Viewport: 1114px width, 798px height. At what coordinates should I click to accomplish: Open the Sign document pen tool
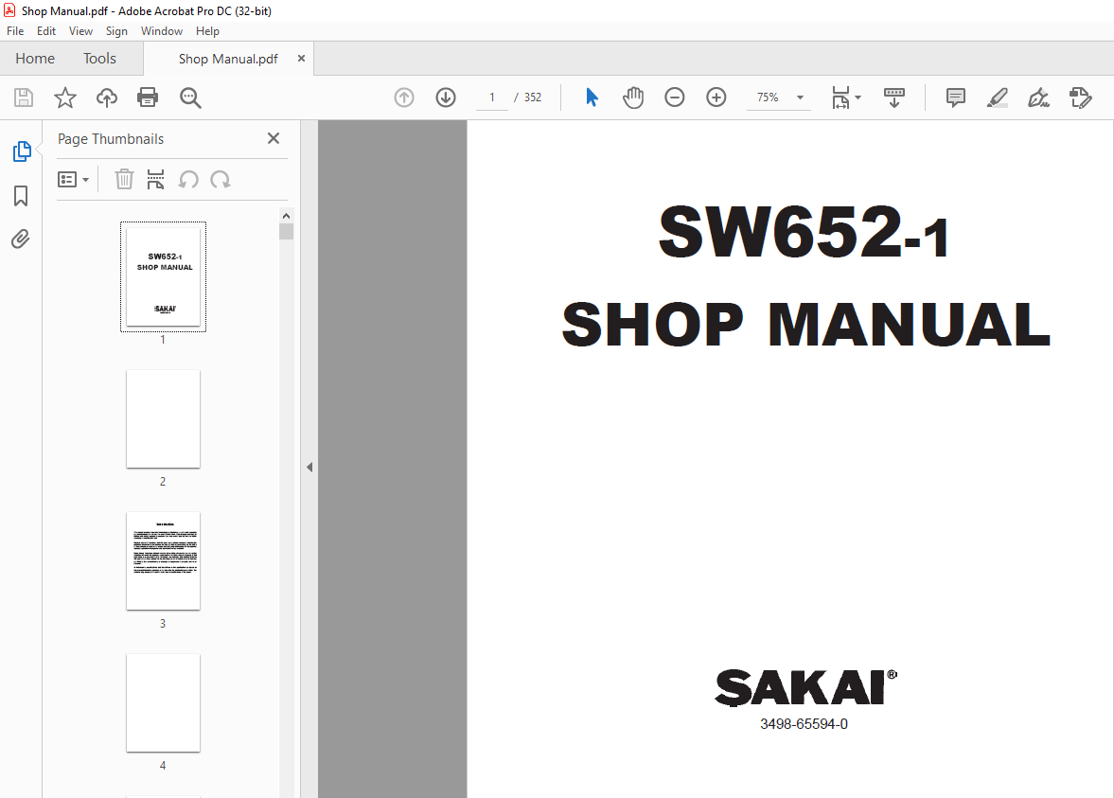coord(1038,98)
